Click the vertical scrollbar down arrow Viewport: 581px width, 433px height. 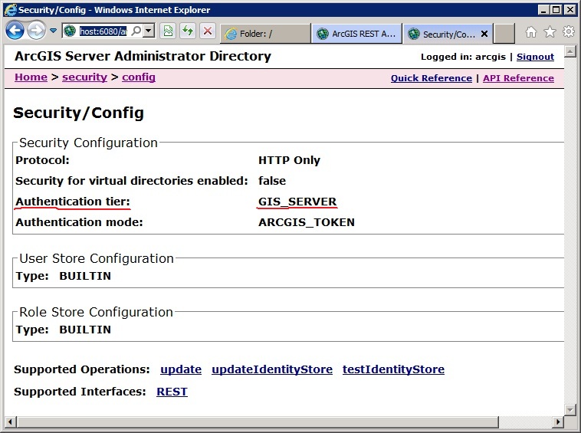coord(570,409)
